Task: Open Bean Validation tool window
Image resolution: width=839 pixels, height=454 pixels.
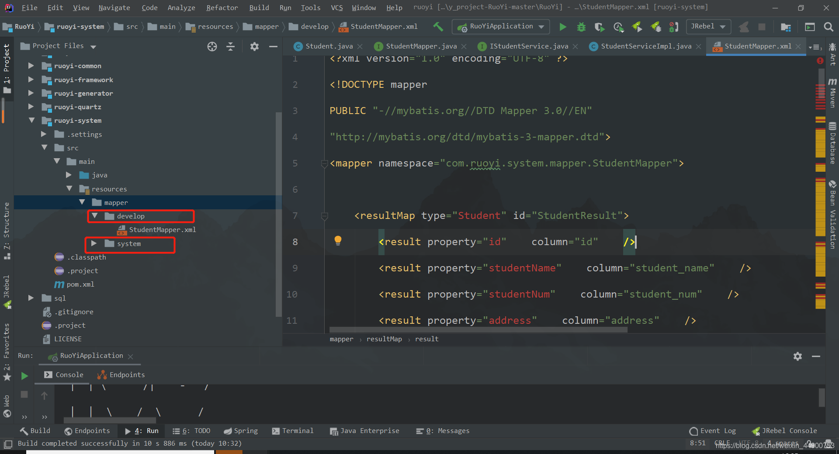Action: pos(832,214)
